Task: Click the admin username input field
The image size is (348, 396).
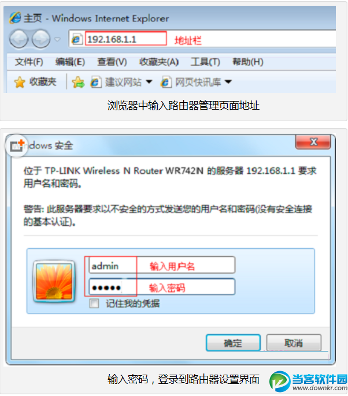Action: 162,265
